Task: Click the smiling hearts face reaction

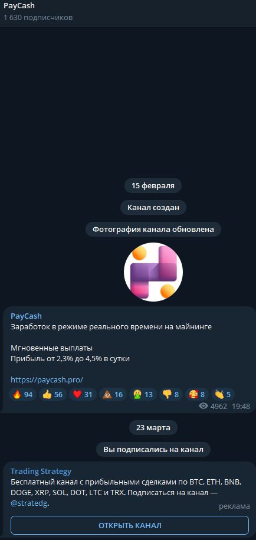Action: pyautogui.click(x=196, y=394)
